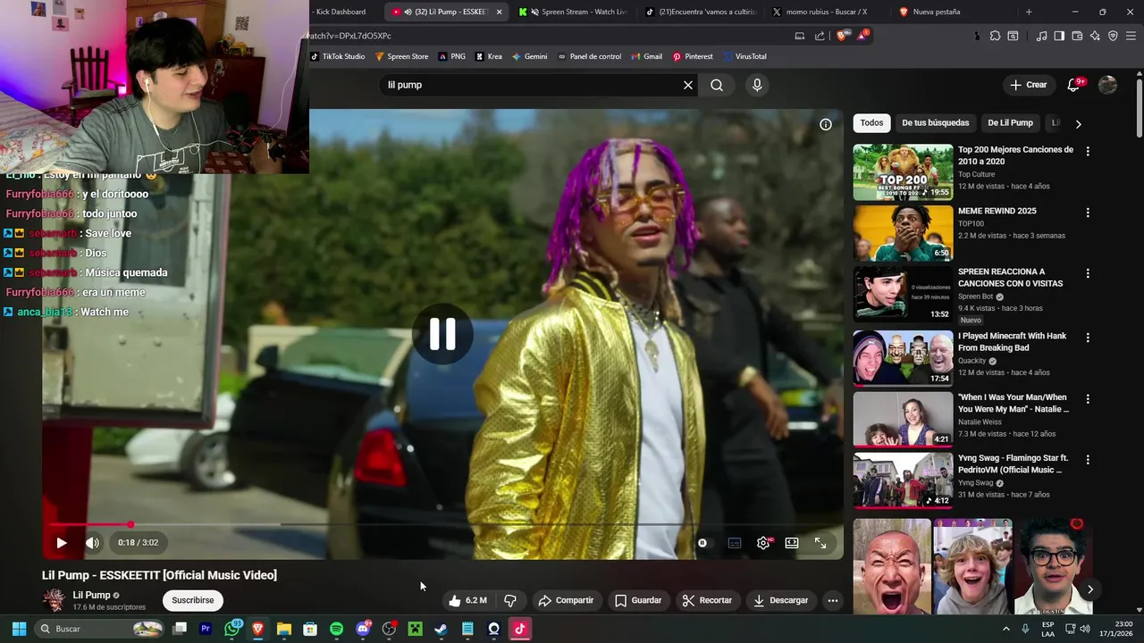Open options for Yvng Swag - Flamingo Star
1144x643 pixels.
pos(1088,459)
